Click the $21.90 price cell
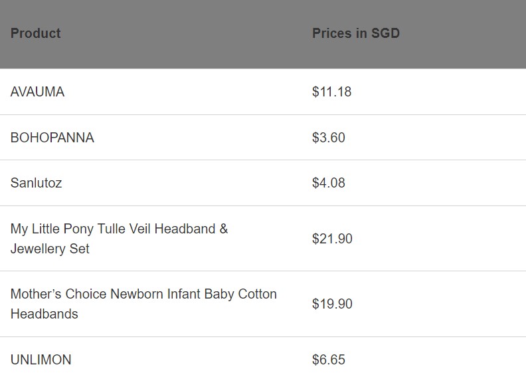Viewport: 526px width, 387px height. pyautogui.click(x=332, y=239)
